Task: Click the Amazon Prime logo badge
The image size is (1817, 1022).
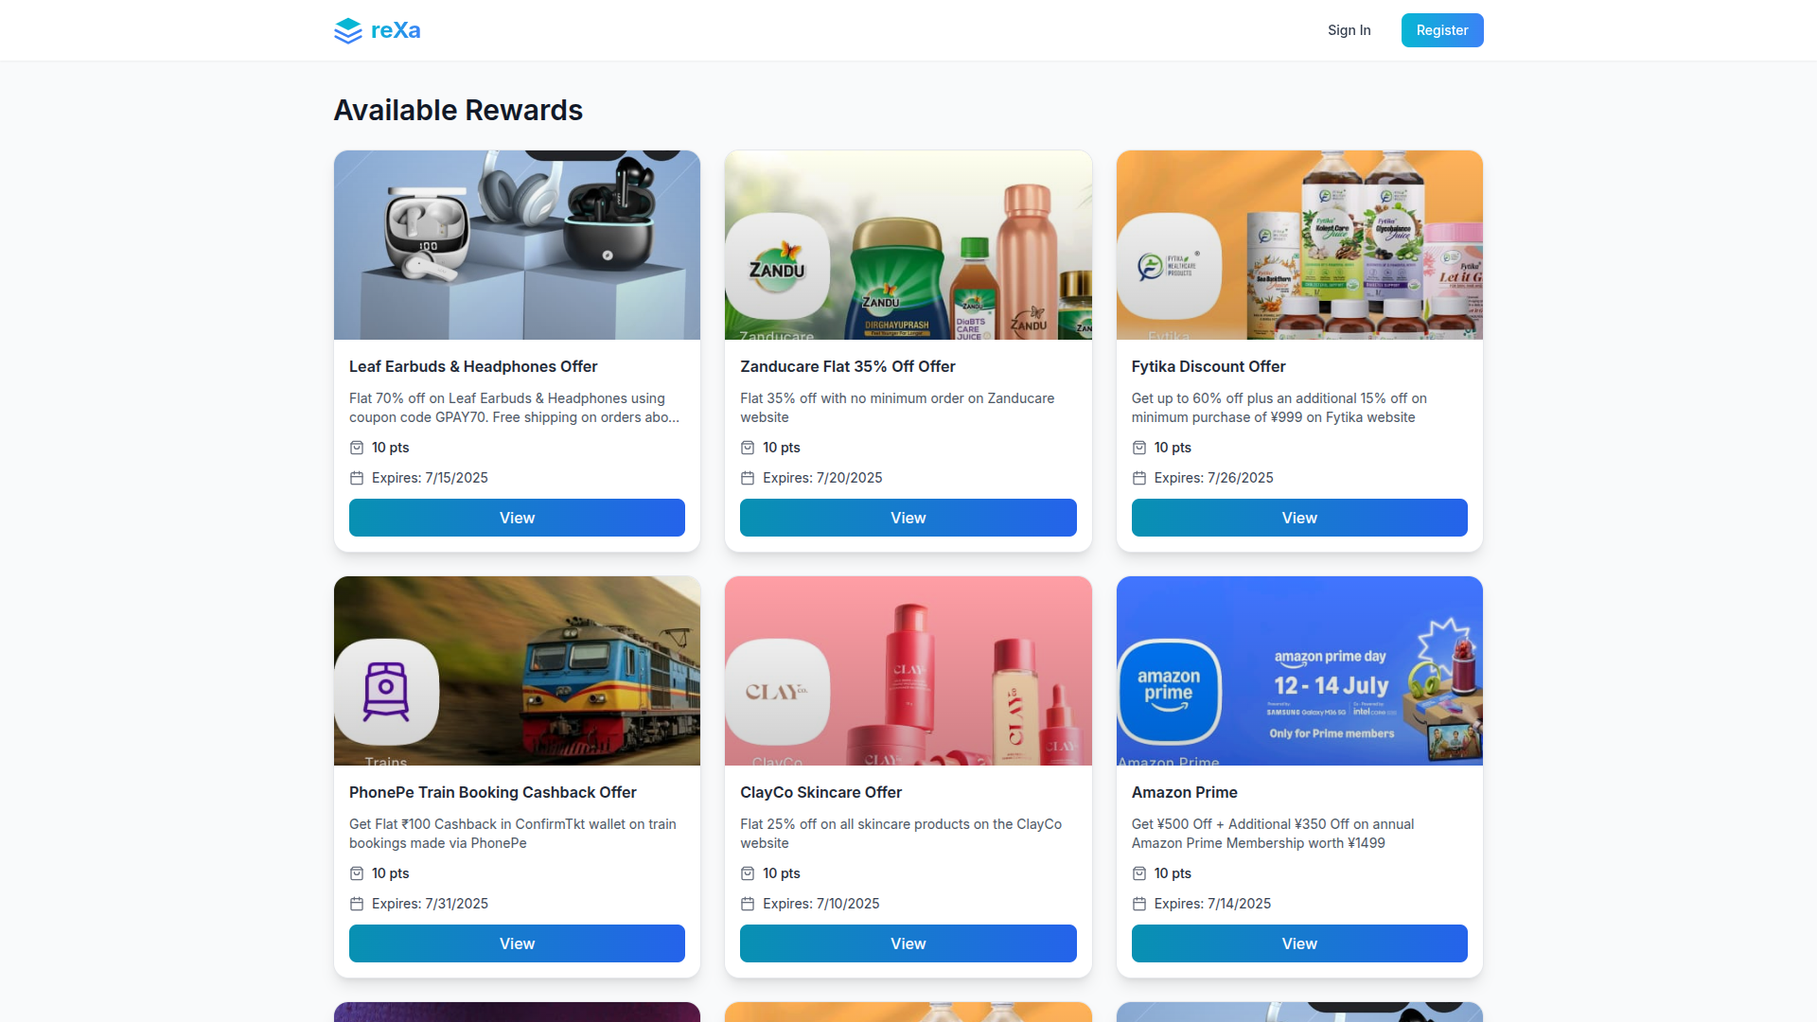Action: 1169,693
